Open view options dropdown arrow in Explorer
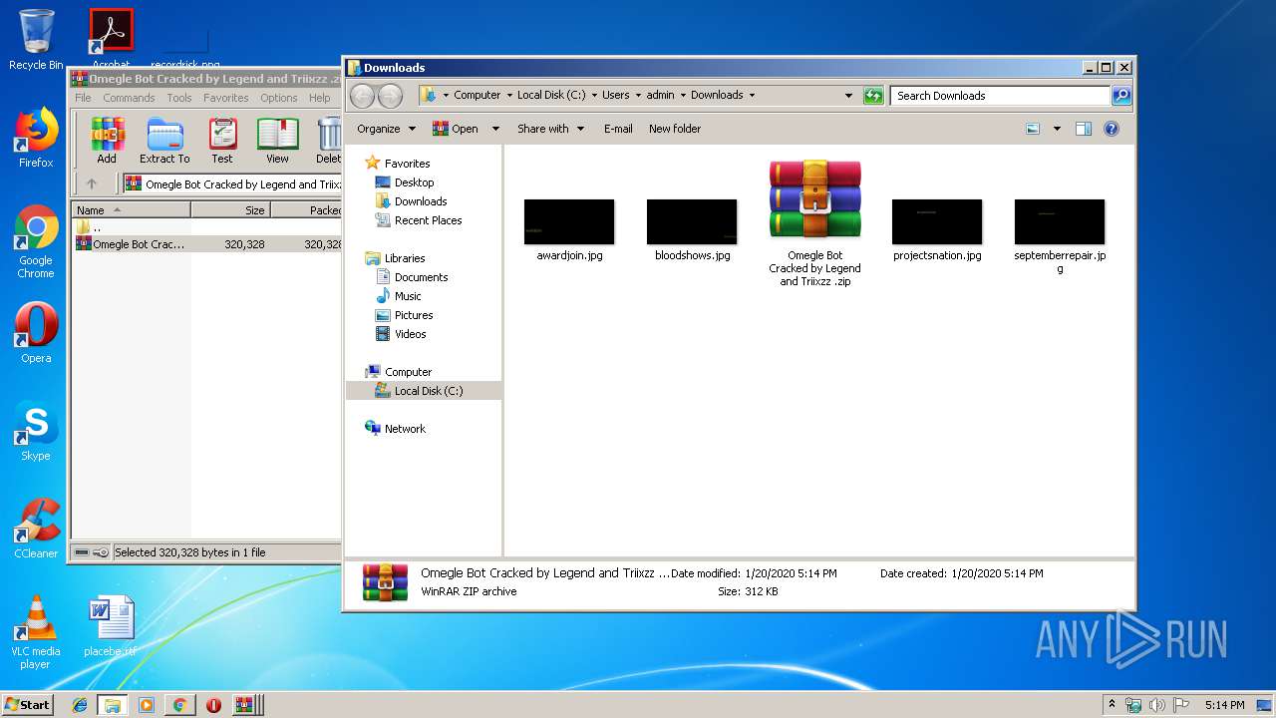The height and width of the screenshot is (718, 1276). [x=1057, y=129]
